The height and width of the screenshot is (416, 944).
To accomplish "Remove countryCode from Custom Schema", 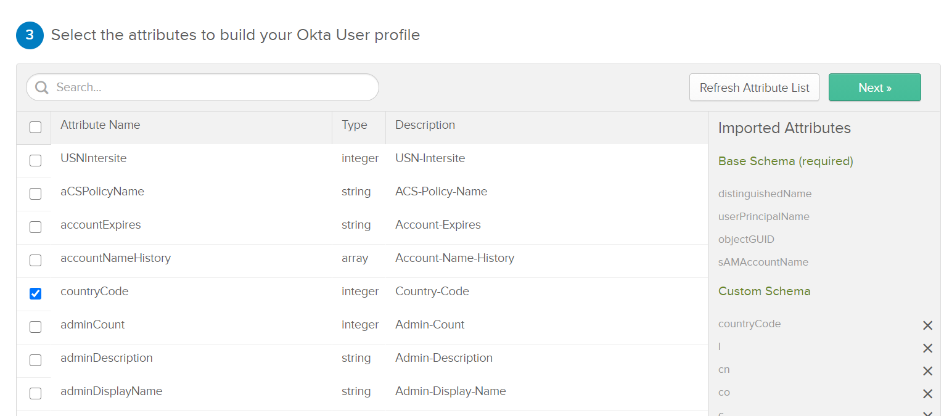I will click(x=927, y=325).
